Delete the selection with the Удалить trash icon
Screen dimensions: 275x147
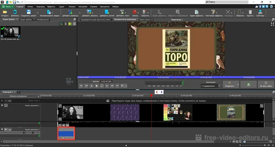coord(250,12)
